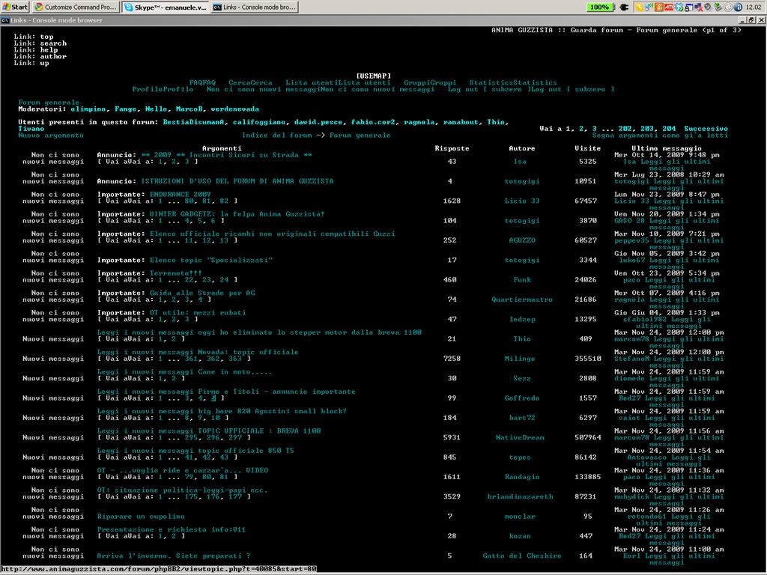Go to next page with Successivo
Viewport: 767px width, 575px height.
(x=706, y=129)
